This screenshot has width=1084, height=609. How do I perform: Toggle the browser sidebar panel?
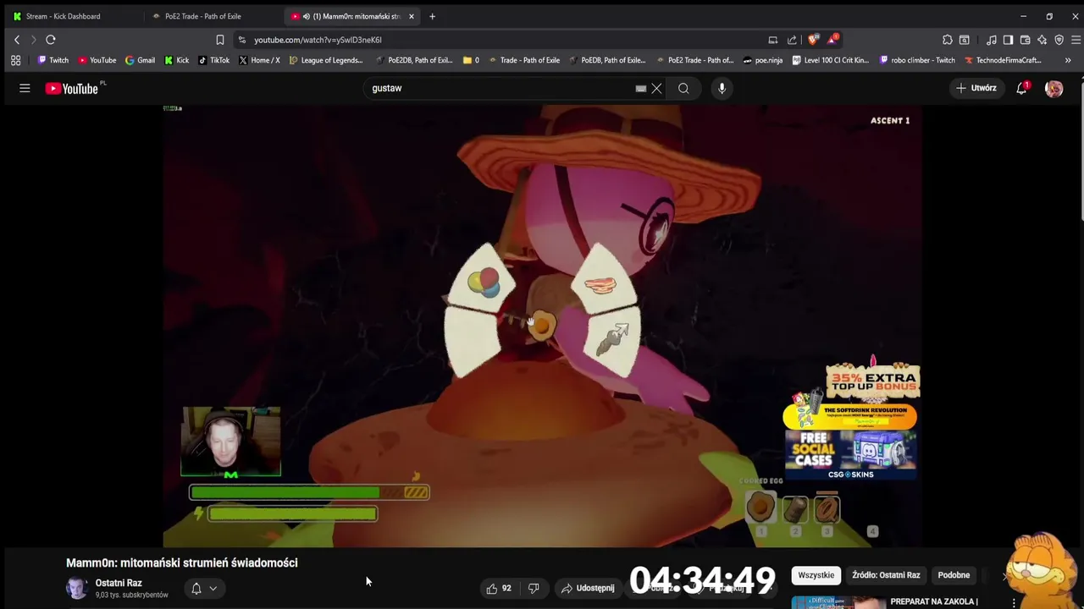coord(1008,40)
